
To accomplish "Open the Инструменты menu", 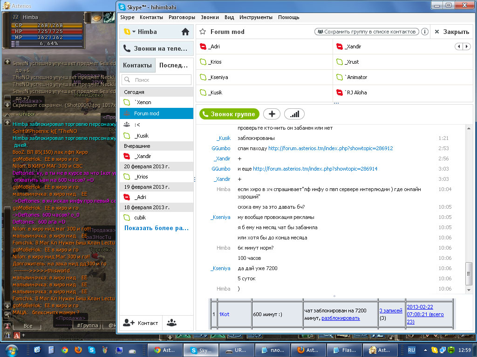I will [x=256, y=17].
